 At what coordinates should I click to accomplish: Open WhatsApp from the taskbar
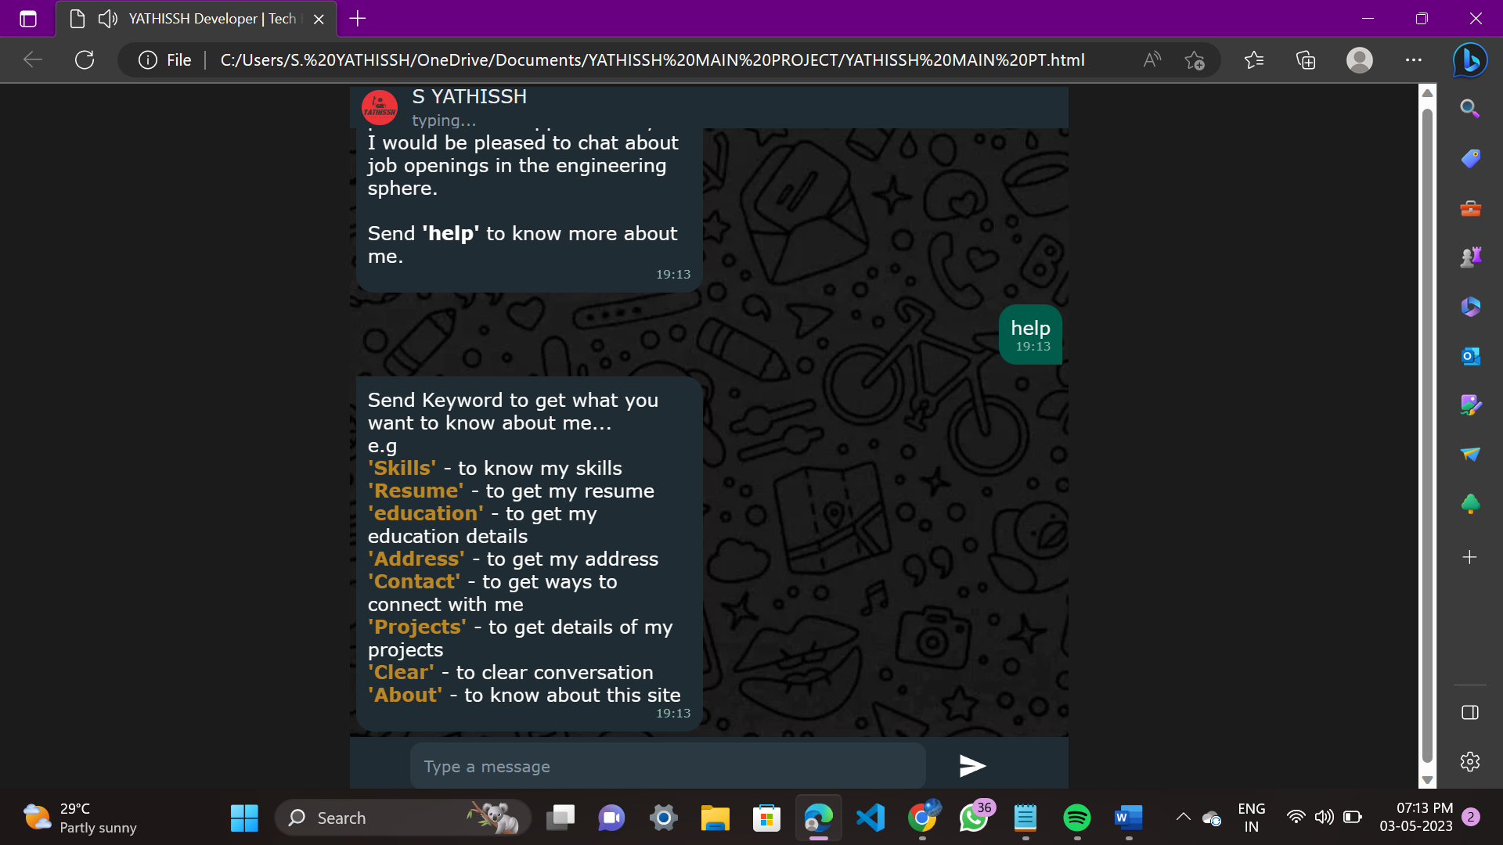click(x=974, y=818)
